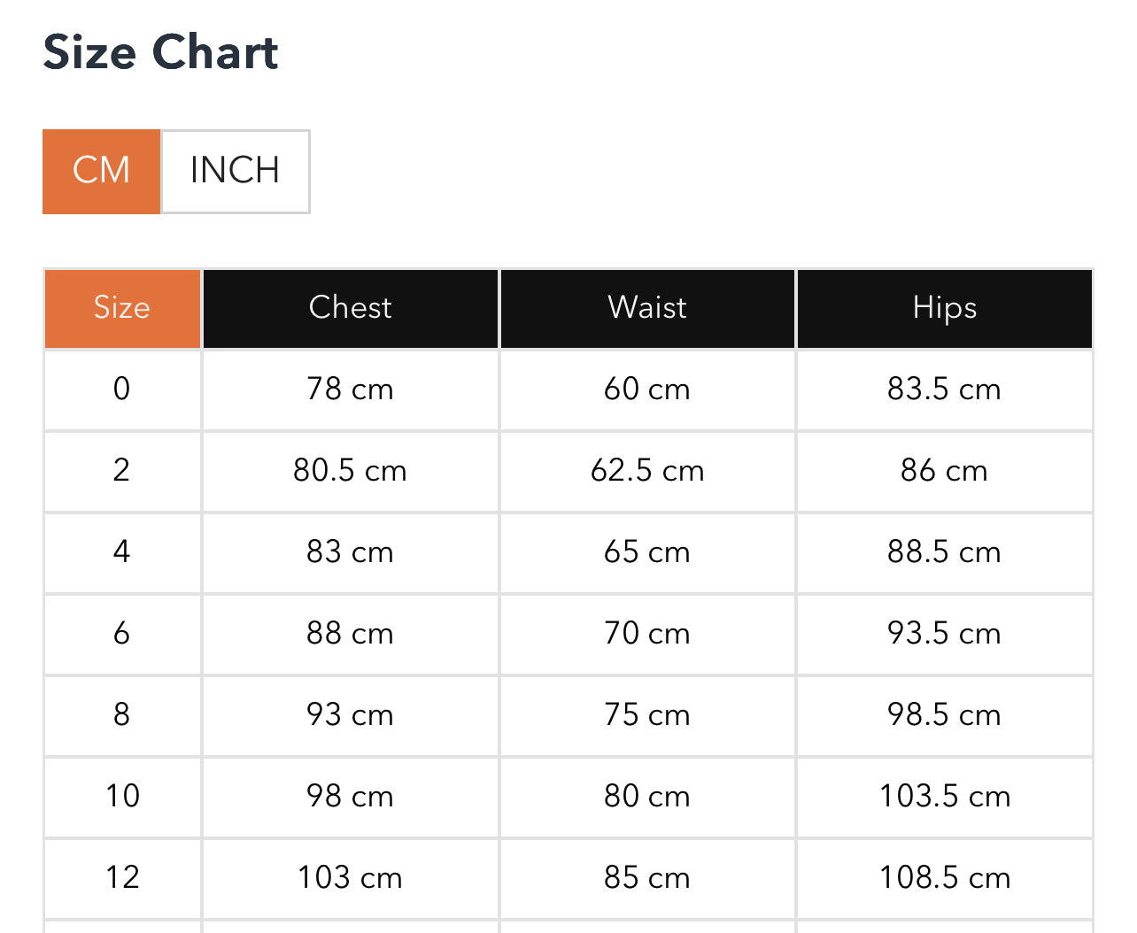Click the Size Chart heading

(161, 52)
